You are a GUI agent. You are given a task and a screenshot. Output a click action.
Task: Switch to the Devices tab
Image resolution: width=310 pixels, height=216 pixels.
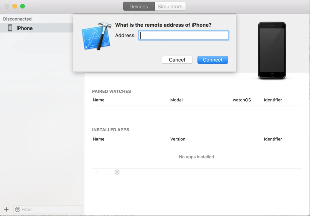139,6
